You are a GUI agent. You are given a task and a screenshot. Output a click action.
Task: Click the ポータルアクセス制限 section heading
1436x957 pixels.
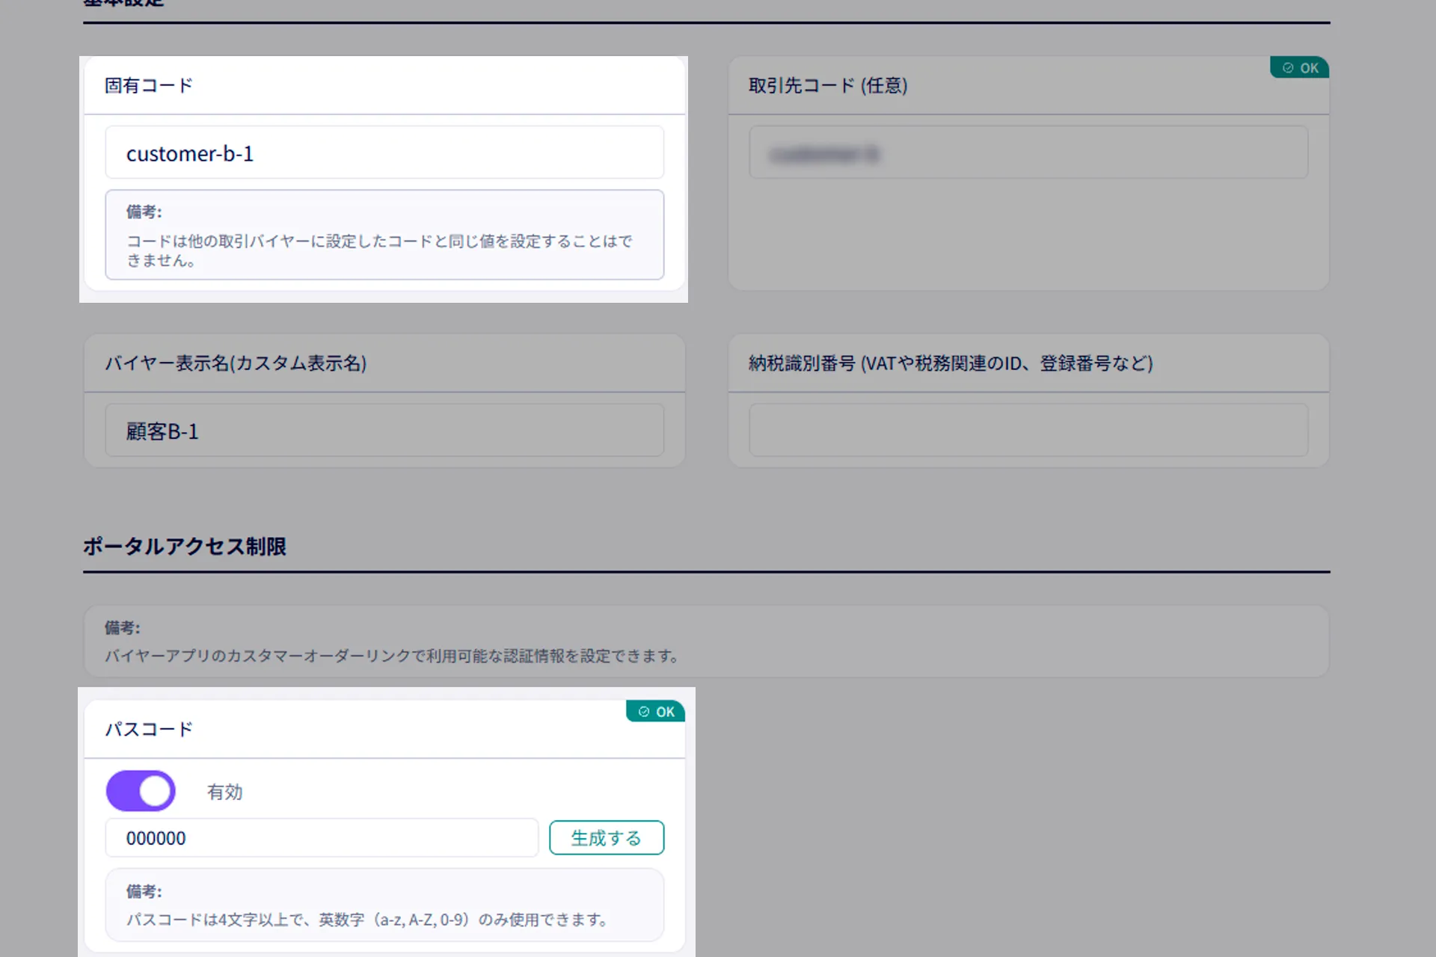click(x=184, y=547)
